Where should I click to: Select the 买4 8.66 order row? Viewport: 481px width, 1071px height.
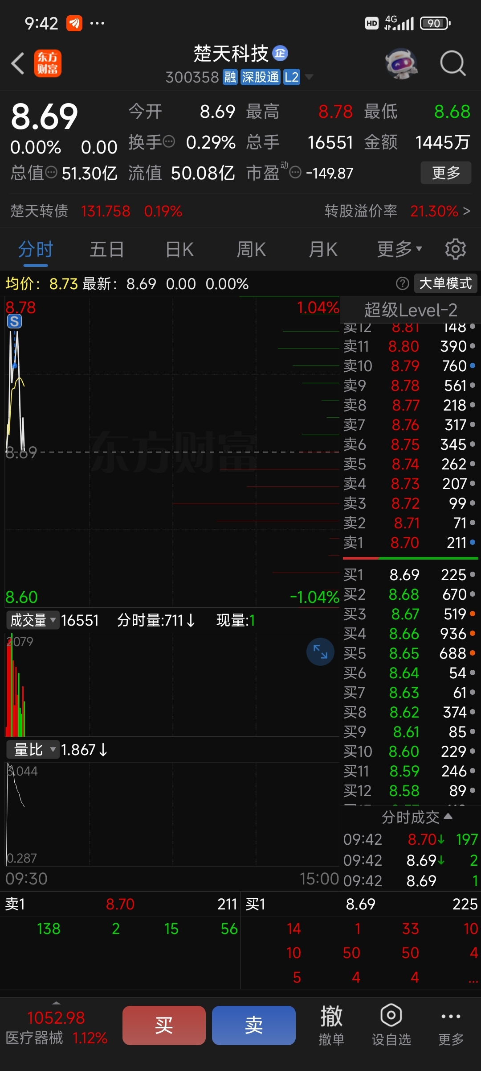[x=410, y=634]
